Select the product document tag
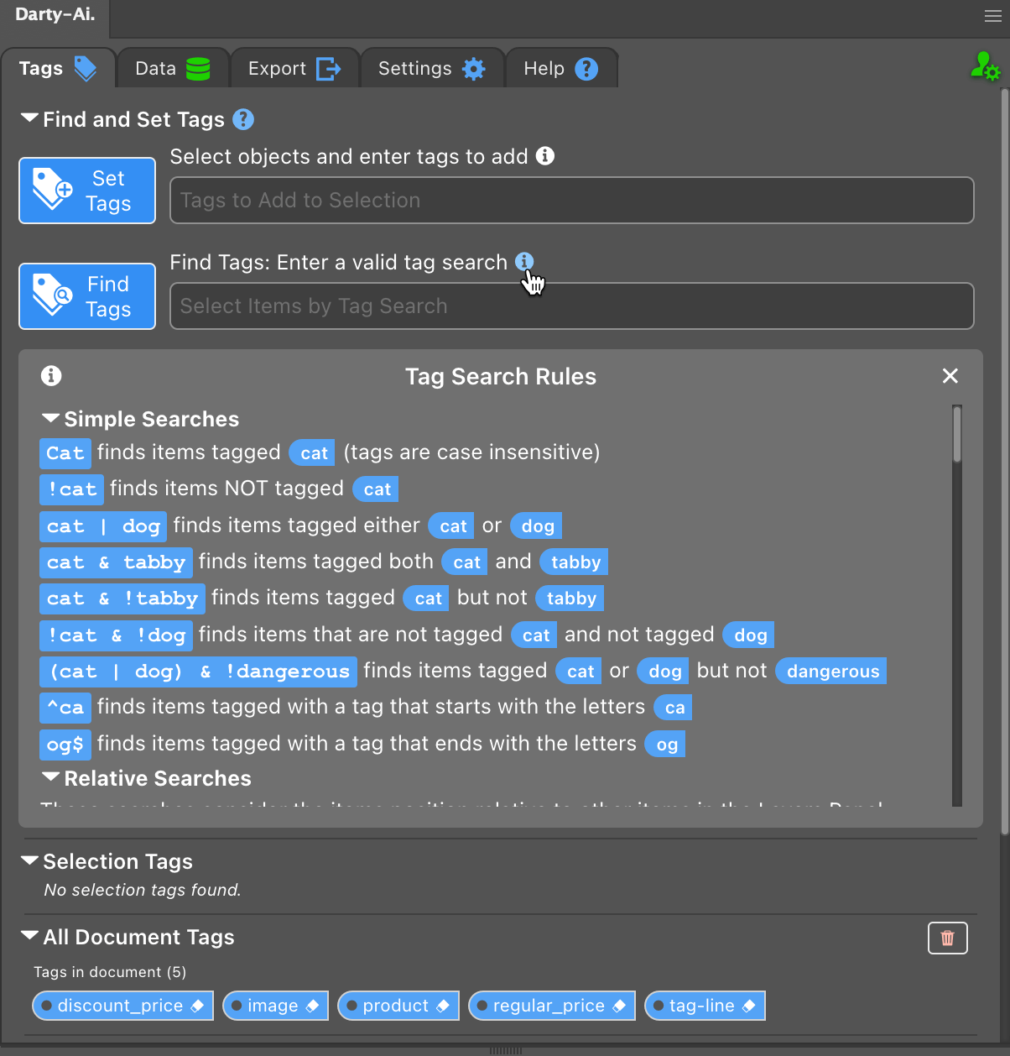The image size is (1010, 1056). (x=398, y=1006)
